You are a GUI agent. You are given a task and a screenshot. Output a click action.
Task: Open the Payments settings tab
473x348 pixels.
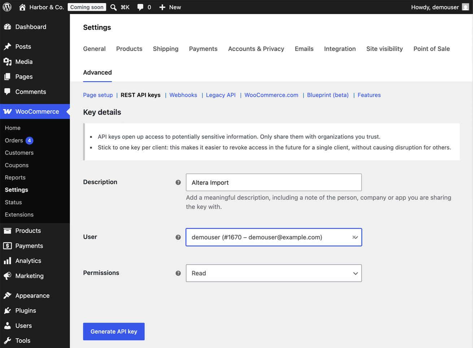[x=203, y=49]
